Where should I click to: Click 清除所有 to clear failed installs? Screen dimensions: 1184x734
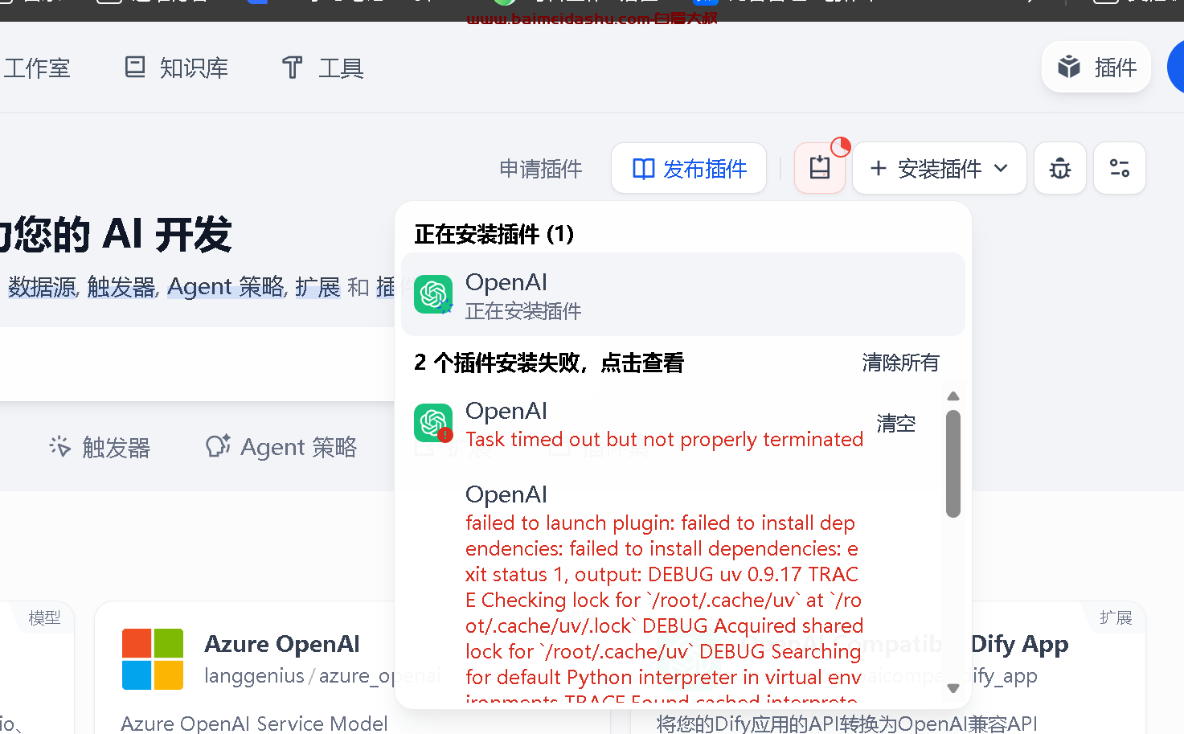click(x=901, y=363)
